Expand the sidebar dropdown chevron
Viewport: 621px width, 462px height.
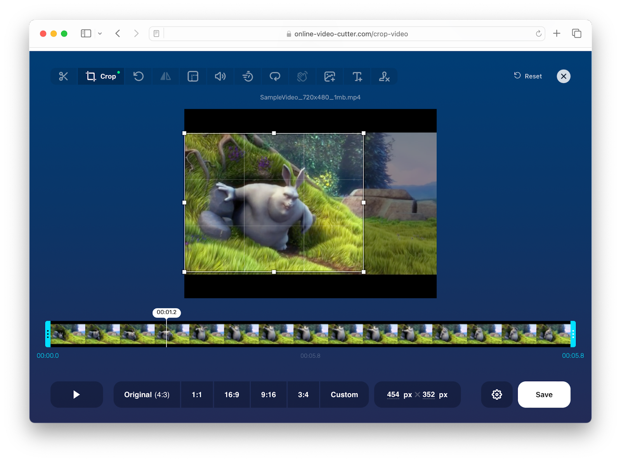[100, 34]
